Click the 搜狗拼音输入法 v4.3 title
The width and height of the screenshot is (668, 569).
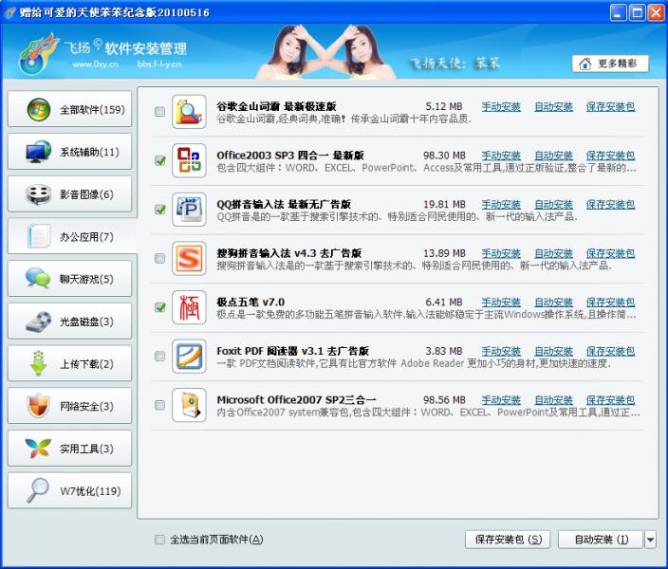pyautogui.click(x=288, y=253)
